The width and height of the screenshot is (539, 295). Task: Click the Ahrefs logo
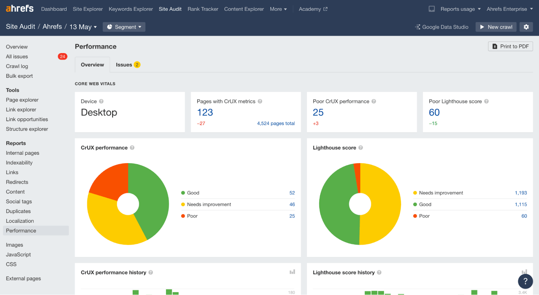20,9
